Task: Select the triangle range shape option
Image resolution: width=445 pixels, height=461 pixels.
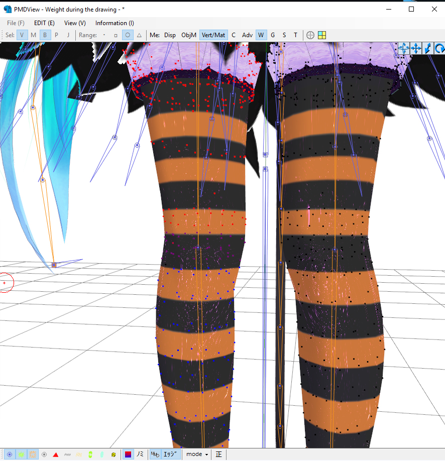Action: [x=138, y=35]
